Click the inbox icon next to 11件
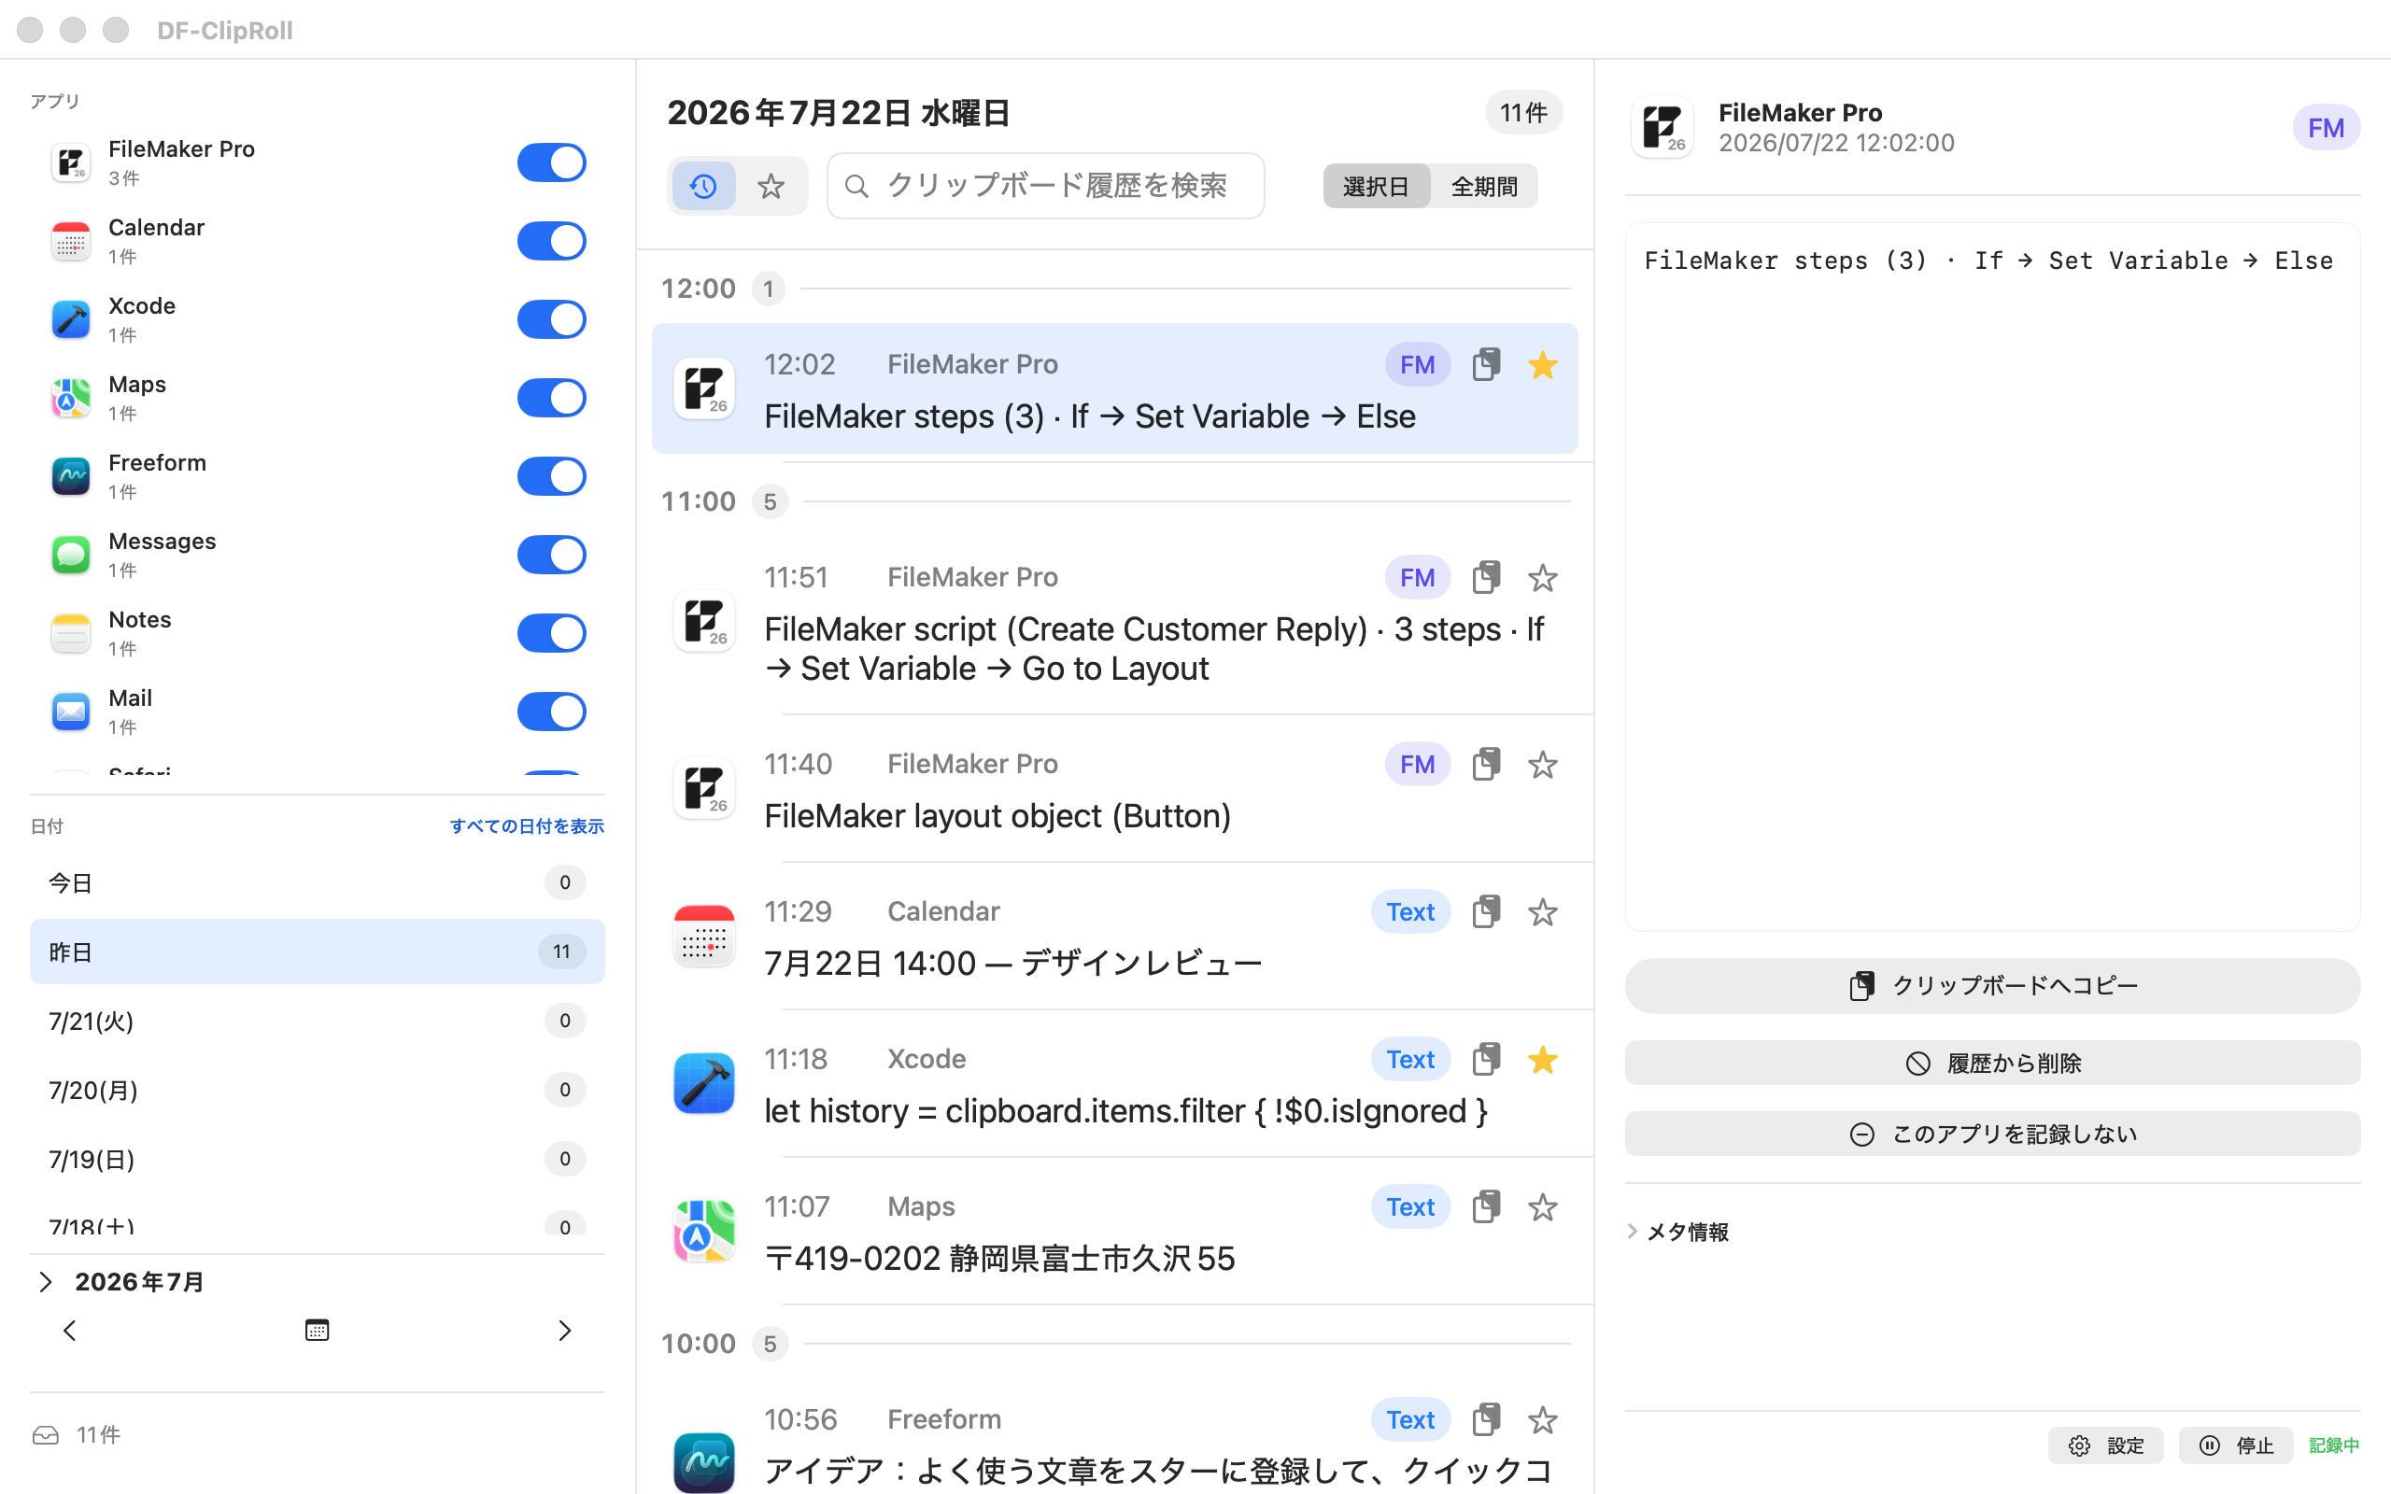Screen dimensions: 2391x1494 point(46,1435)
